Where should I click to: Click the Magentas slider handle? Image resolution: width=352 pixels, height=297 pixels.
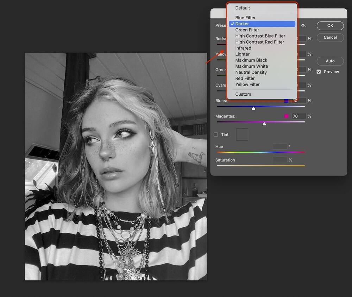[264, 124]
